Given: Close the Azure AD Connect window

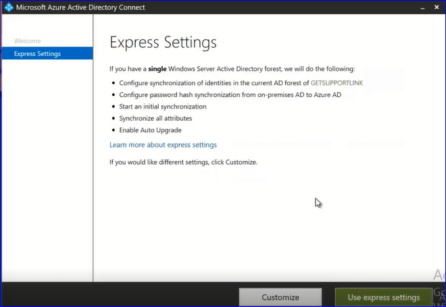Looking at the screenshot, I should click(x=437, y=7).
